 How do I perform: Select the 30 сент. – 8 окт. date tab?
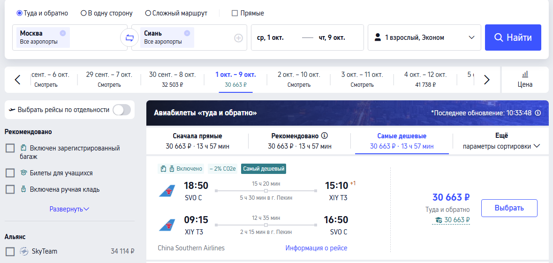pos(172,80)
